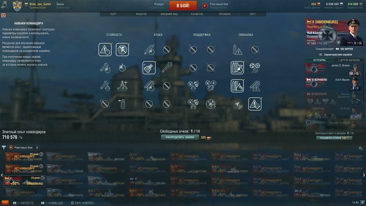Deselect the crossed-propeller skill in Стойкость

coord(122,49)
